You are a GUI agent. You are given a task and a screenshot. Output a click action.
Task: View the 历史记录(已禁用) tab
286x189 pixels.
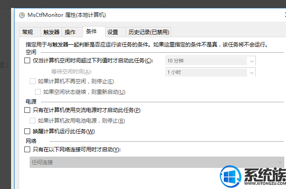pyautogui.click(x=148, y=32)
